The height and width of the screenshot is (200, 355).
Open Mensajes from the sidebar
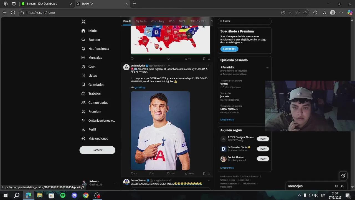click(x=92, y=57)
